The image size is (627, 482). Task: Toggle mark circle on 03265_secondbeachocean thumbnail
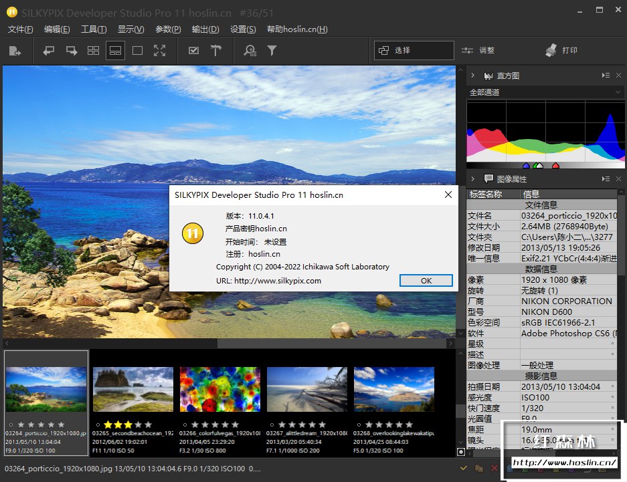tap(98, 425)
